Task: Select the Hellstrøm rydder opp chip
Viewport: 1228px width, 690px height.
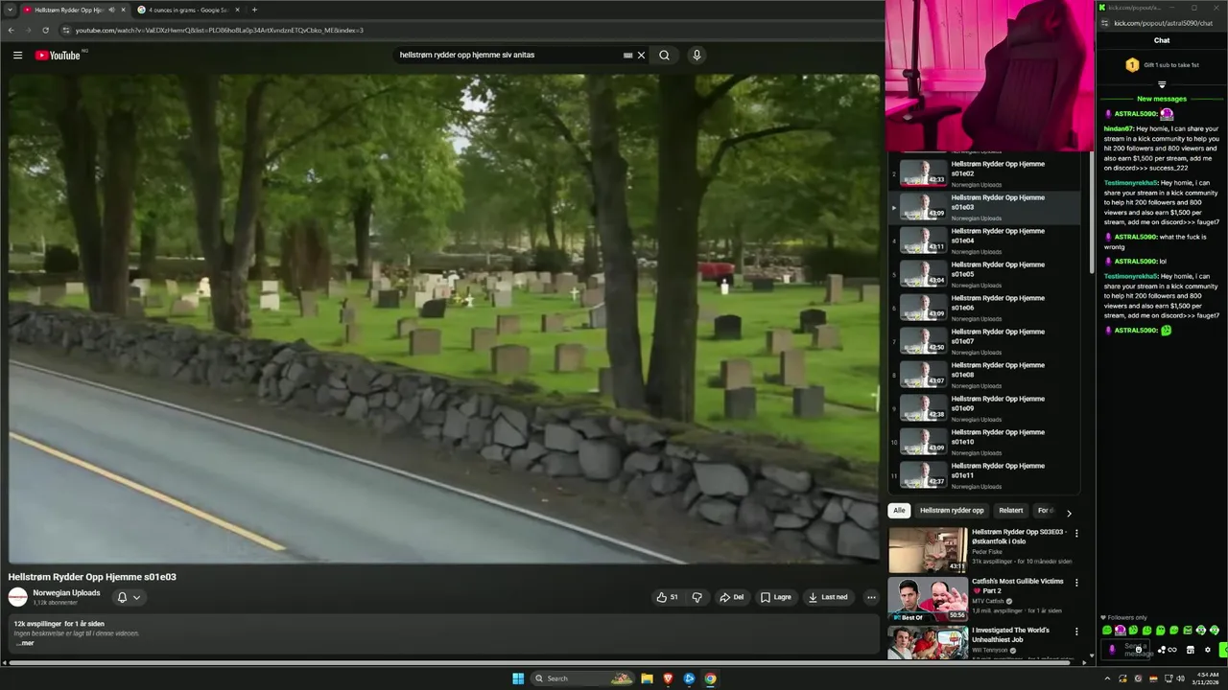Action: 952,511
